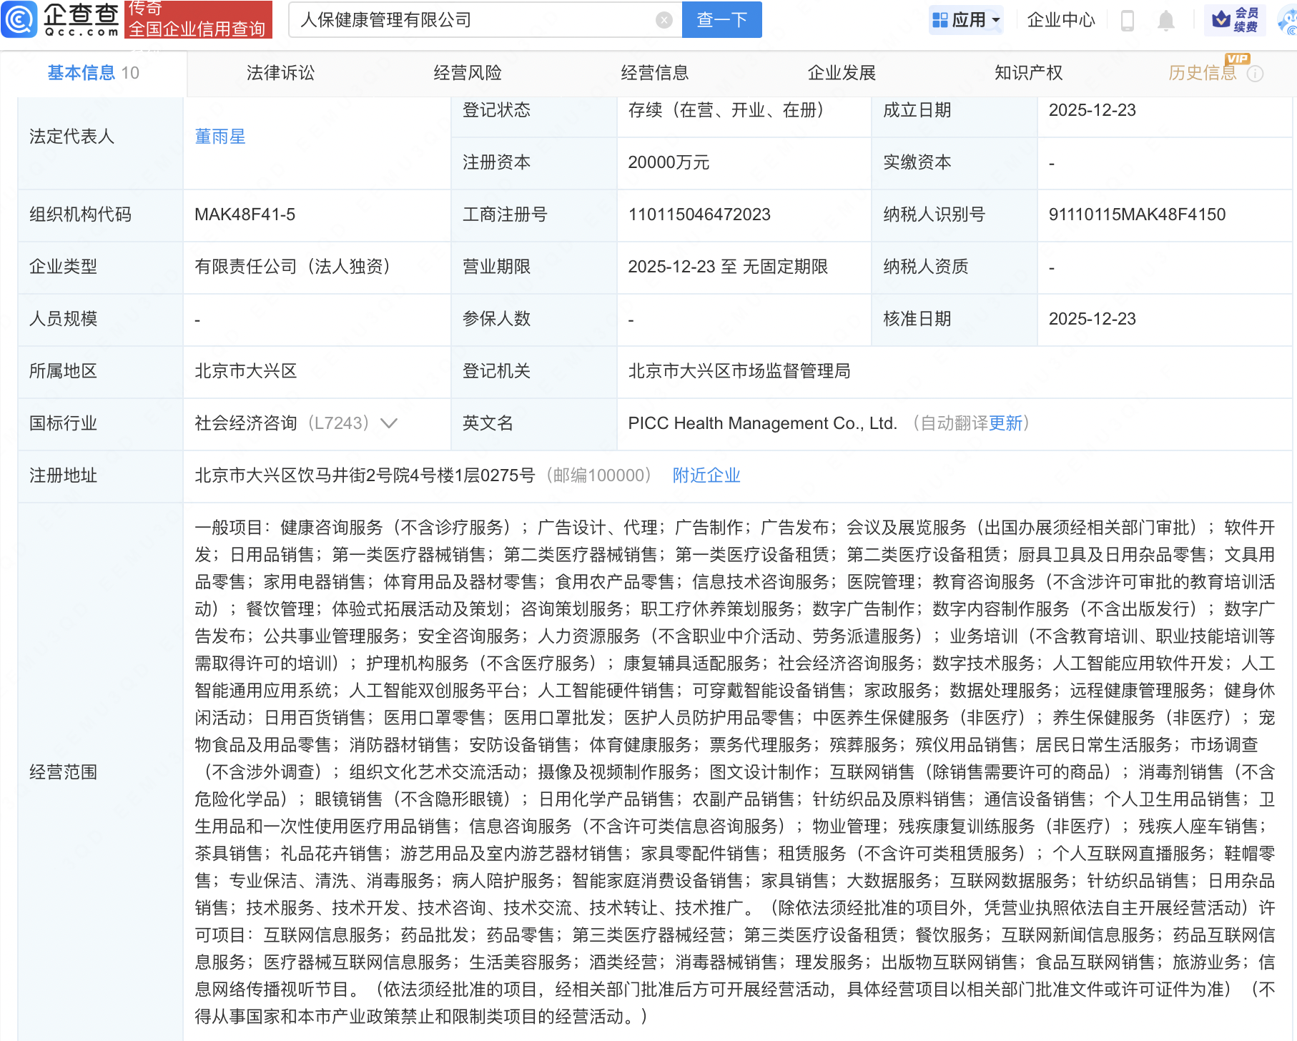Go to 企业中心 enterprise center

1060,19
